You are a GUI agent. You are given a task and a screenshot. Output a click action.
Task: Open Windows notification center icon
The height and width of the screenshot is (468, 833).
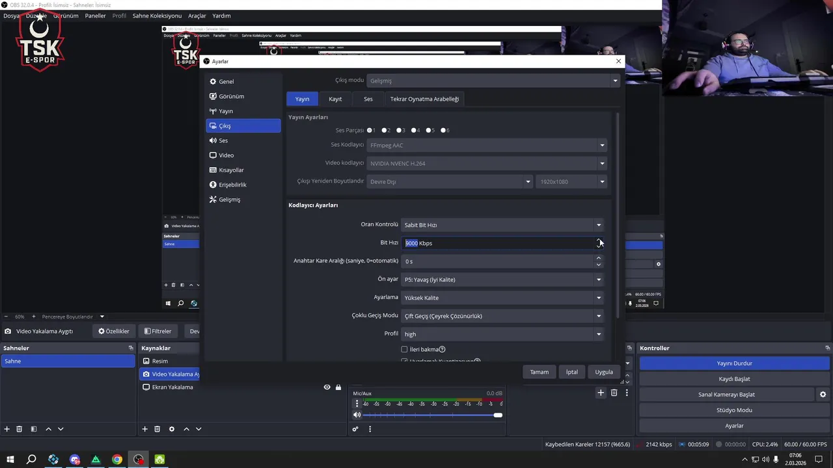pyautogui.click(x=819, y=460)
